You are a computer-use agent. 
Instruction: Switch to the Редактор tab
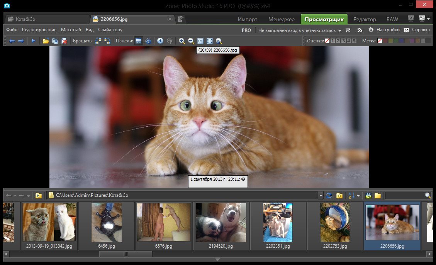click(364, 19)
